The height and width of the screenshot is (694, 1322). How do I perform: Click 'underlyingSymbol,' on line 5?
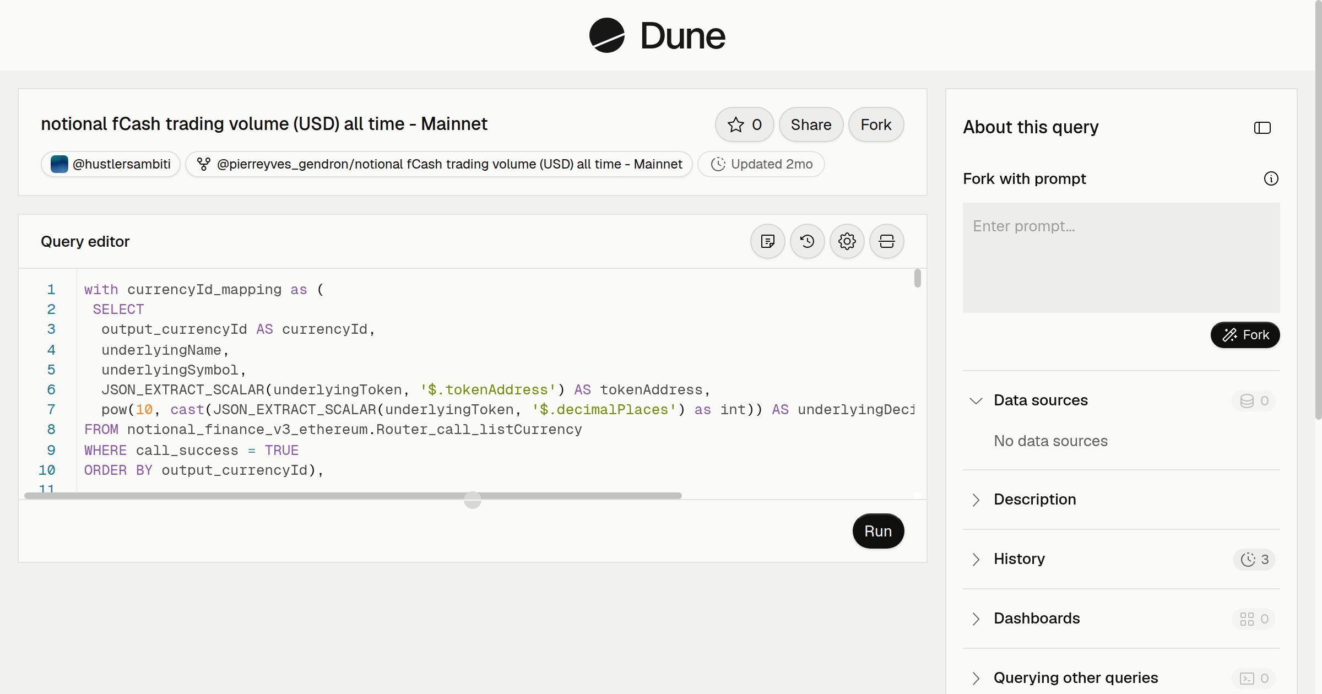174,370
